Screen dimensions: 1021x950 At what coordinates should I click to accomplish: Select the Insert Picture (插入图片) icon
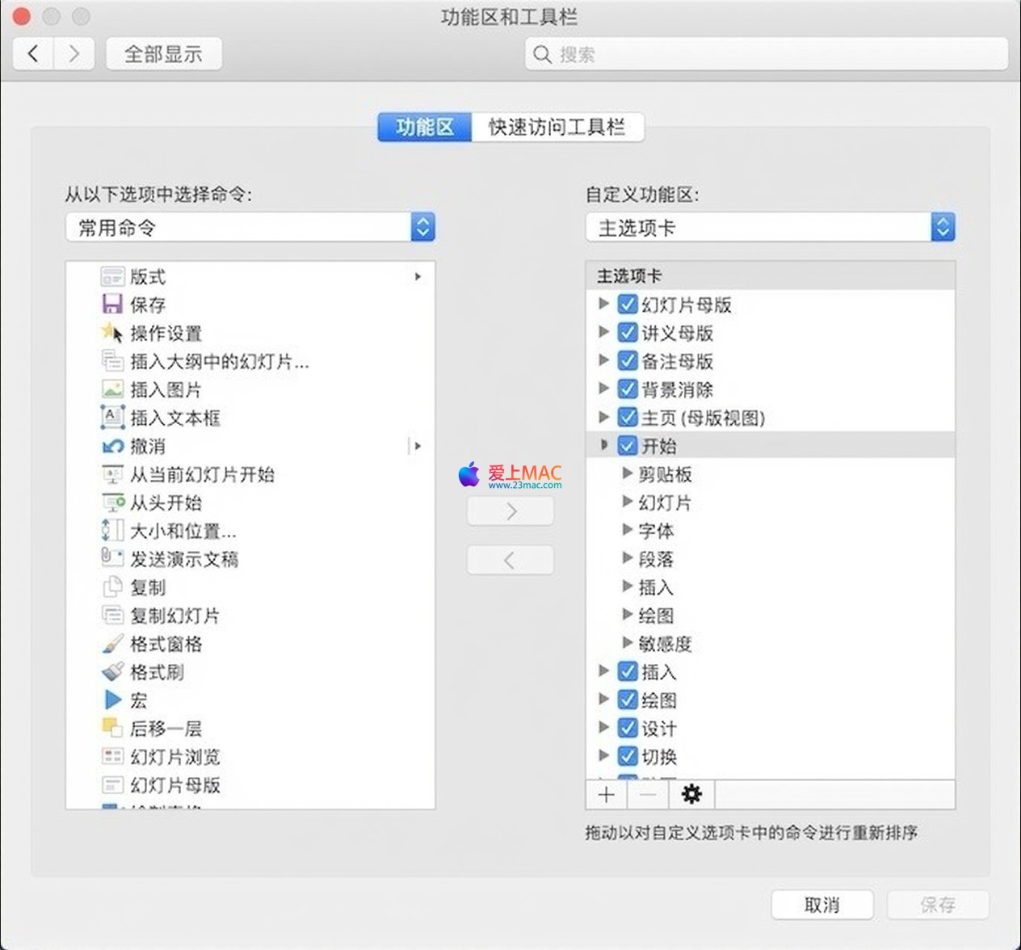(x=112, y=389)
